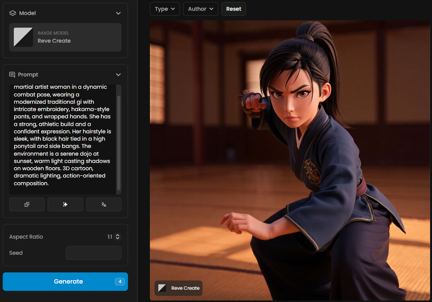Click the Reve Create model thumbnail

point(23,37)
